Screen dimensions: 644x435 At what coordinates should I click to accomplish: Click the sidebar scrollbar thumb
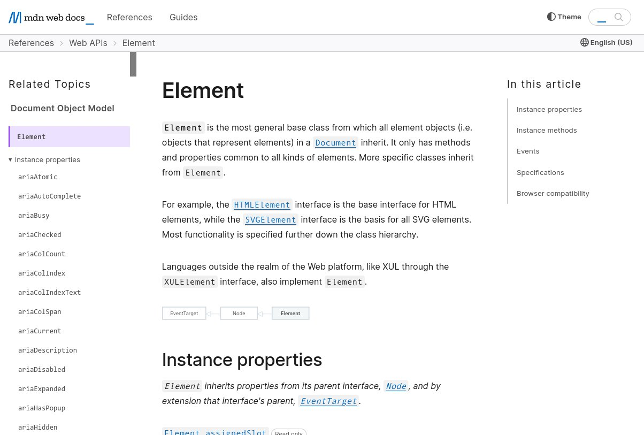[133, 64]
